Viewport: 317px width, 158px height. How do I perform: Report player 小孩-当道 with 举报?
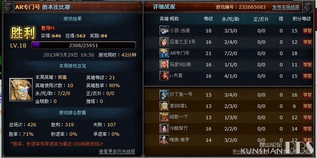(x=307, y=31)
